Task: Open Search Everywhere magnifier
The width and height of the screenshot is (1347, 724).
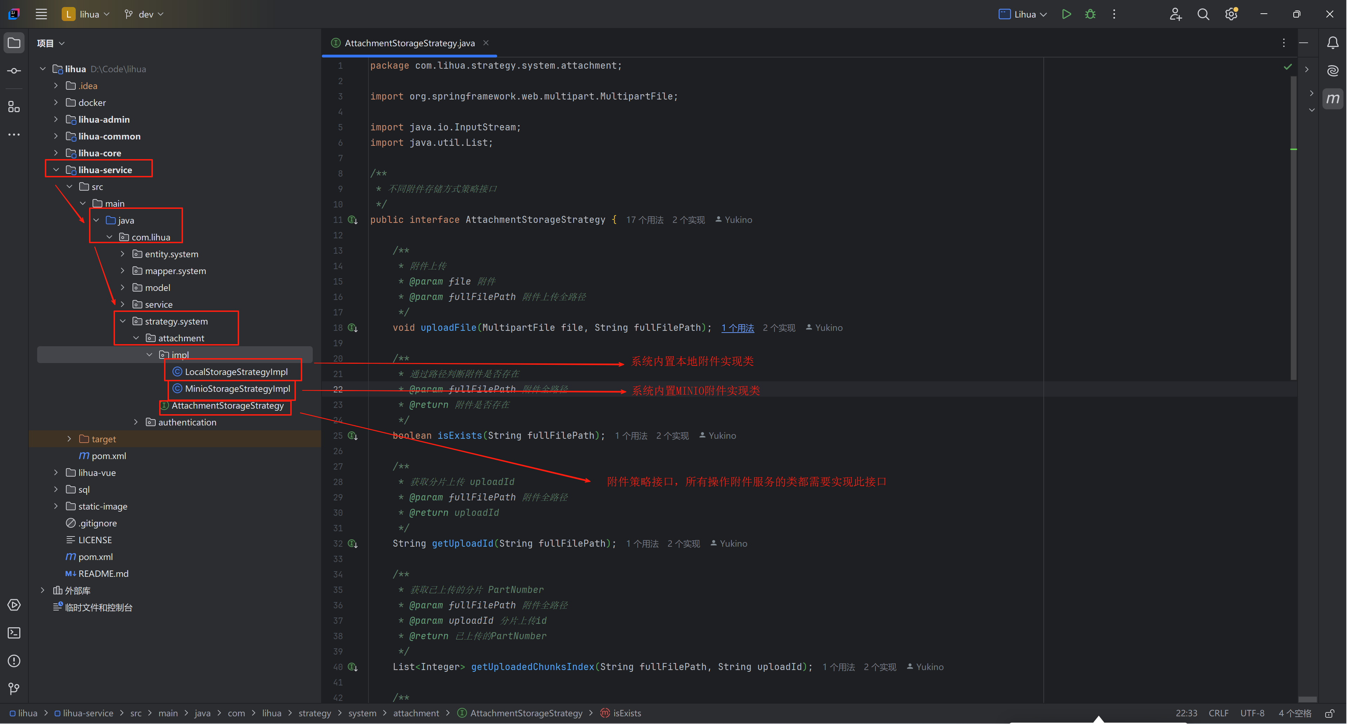Action: tap(1203, 14)
